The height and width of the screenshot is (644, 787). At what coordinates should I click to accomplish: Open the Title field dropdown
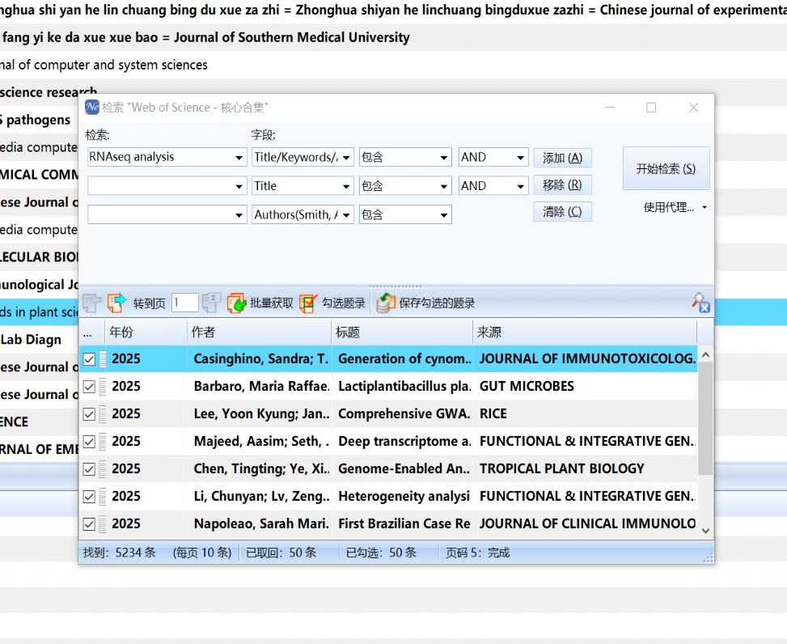coord(346,186)
